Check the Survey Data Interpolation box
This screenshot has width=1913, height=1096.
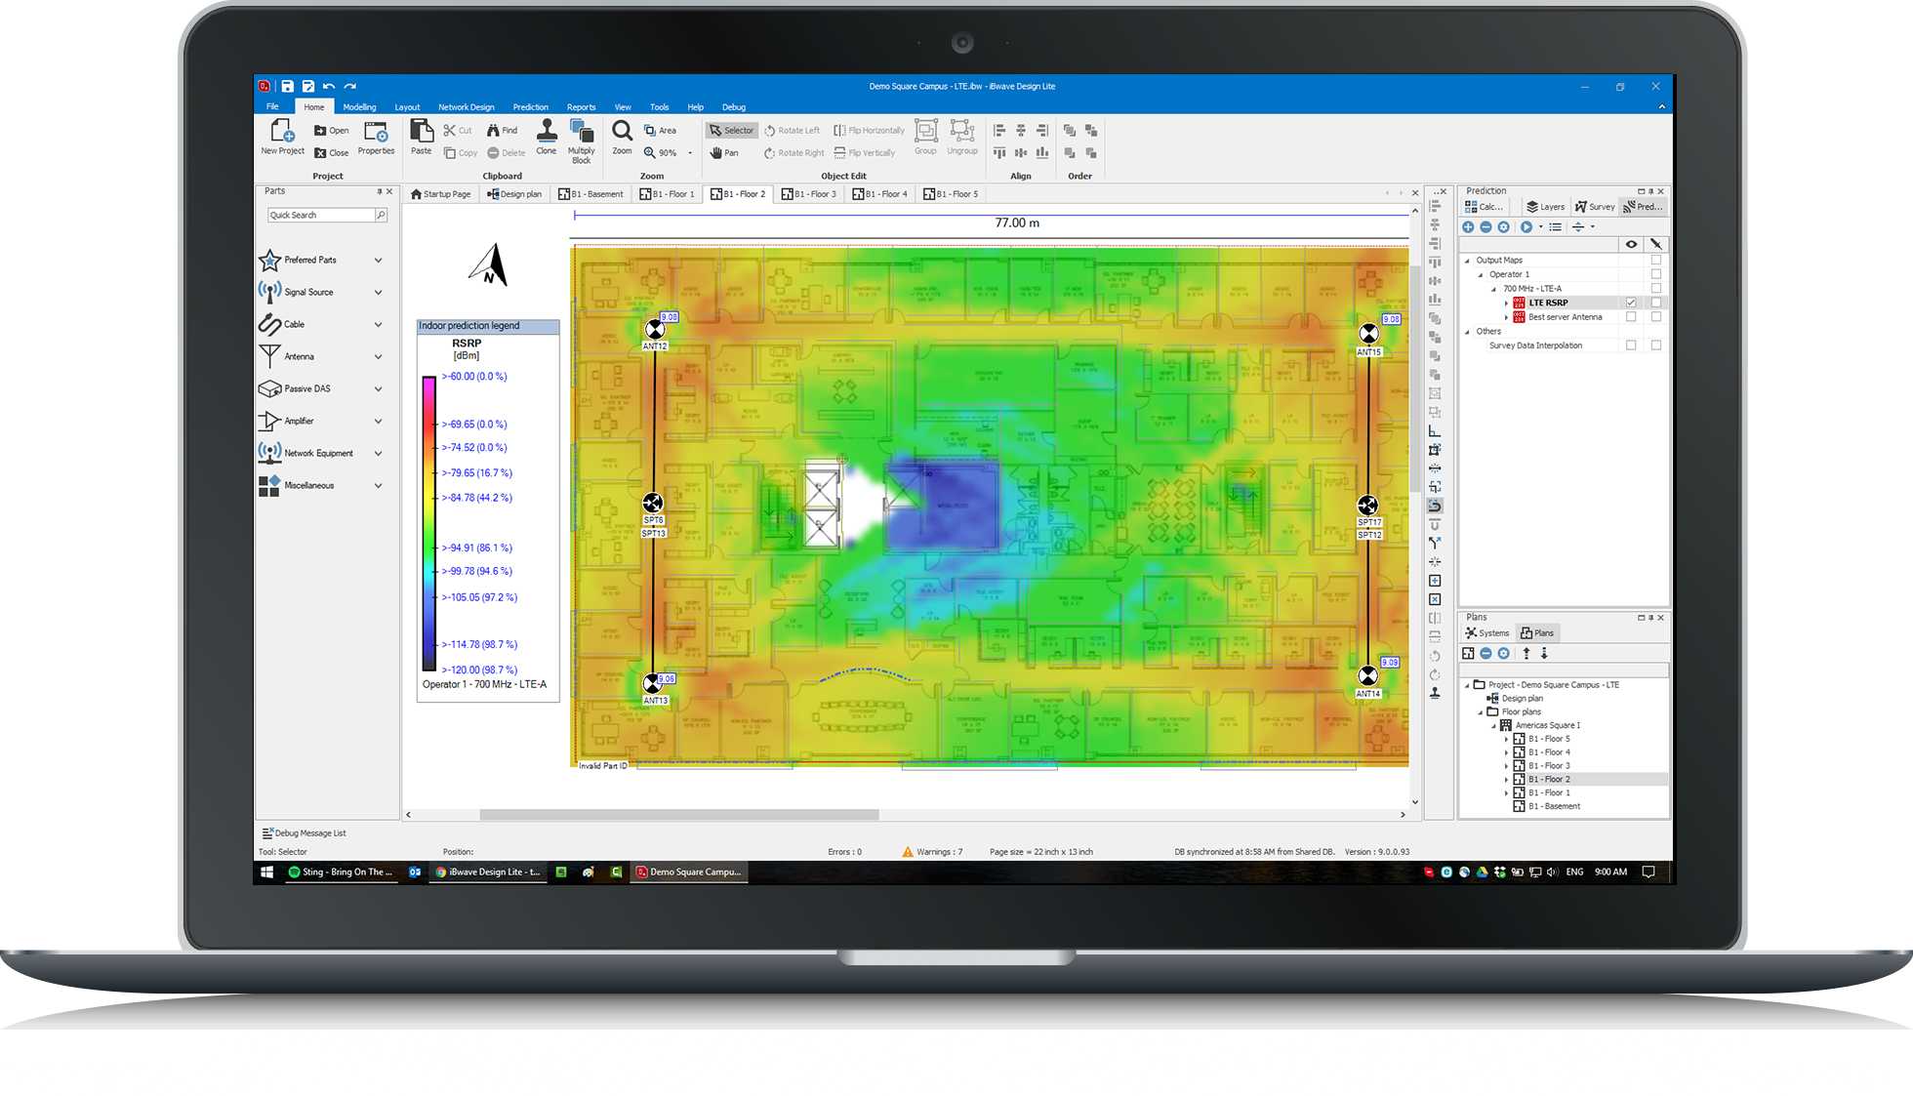(x=1631, y=345)
